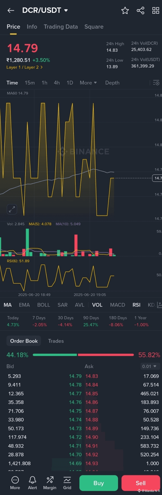The image size is (162, 495).
Task: Toggle the MA indicator
Action: click(8, 305)
